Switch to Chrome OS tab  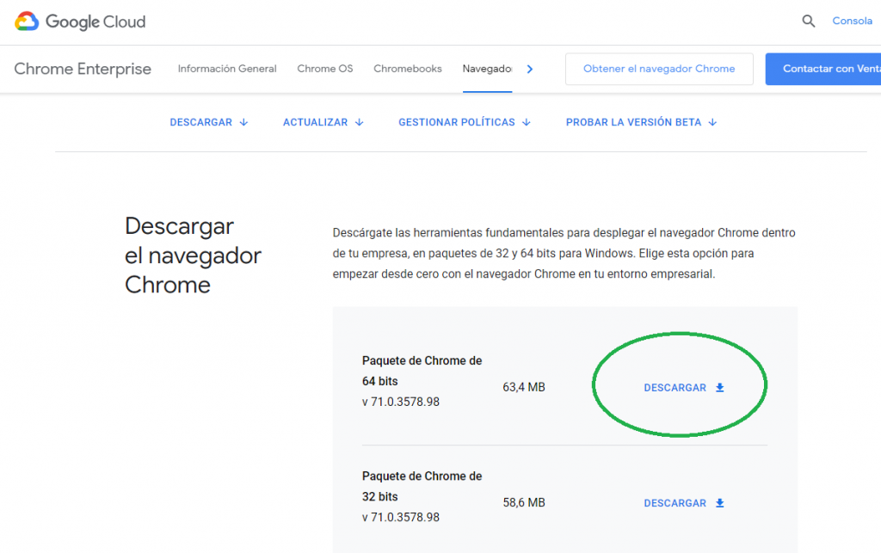[324, 69]
